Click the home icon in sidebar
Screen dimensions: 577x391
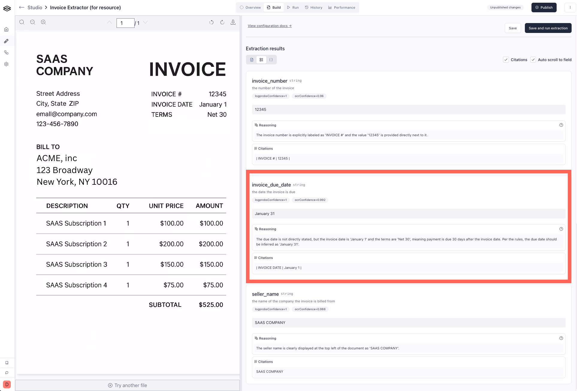click(6, 29)
